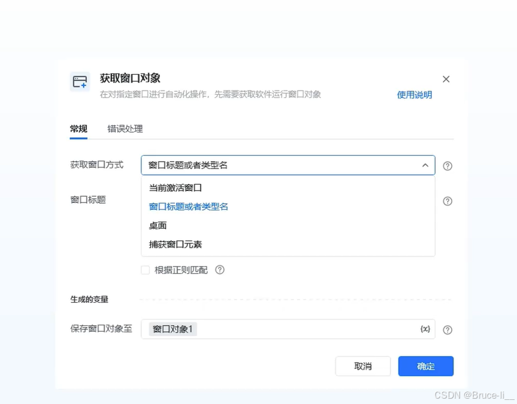
Task: Switch to the 常规 tab
Action: point(78,129)
